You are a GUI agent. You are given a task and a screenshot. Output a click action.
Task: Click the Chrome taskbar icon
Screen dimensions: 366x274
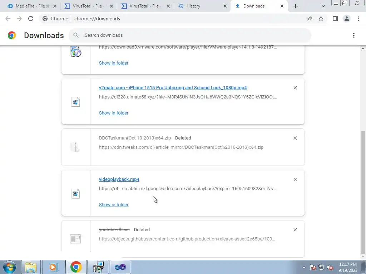click(x=76, y=267)
